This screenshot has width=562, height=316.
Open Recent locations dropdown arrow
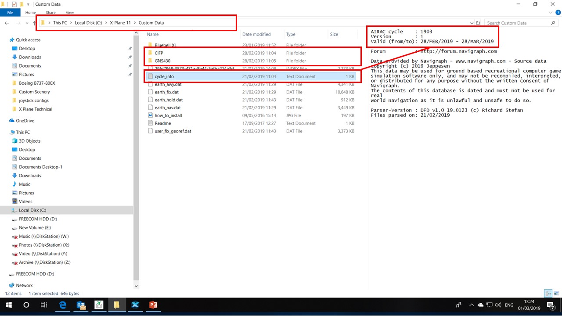pyautogui.click(x=26, y=23)
